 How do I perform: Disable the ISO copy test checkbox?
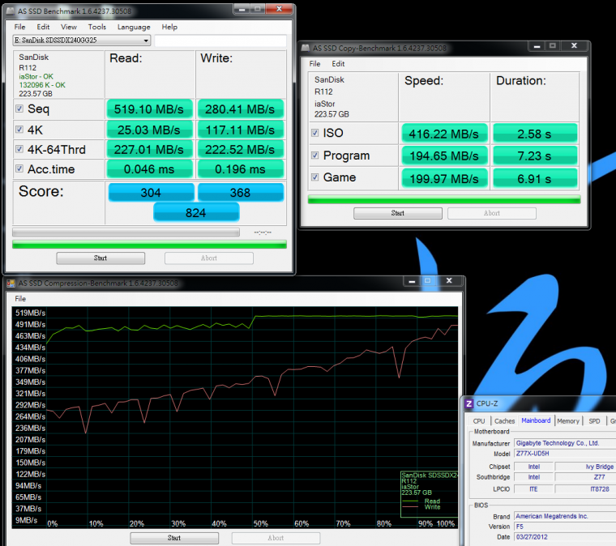pos(315,133)
